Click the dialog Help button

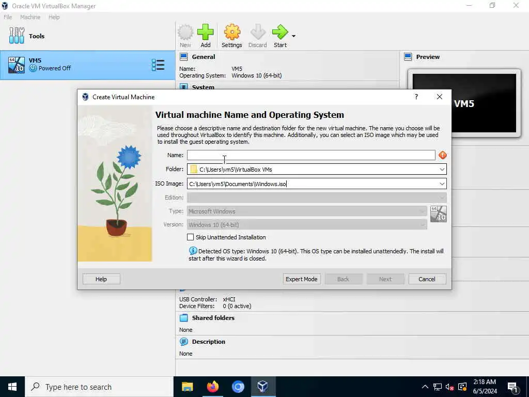[101, 279]
